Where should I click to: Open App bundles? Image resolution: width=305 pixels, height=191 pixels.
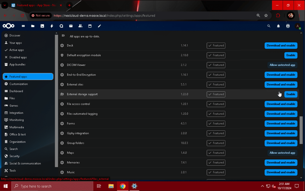pos(28,64)
